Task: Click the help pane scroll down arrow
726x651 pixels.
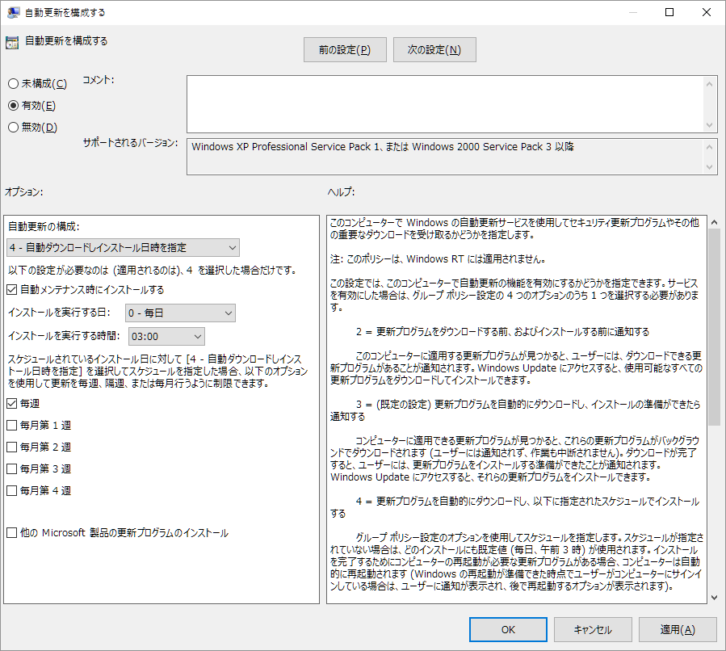Action: (714, 597)
